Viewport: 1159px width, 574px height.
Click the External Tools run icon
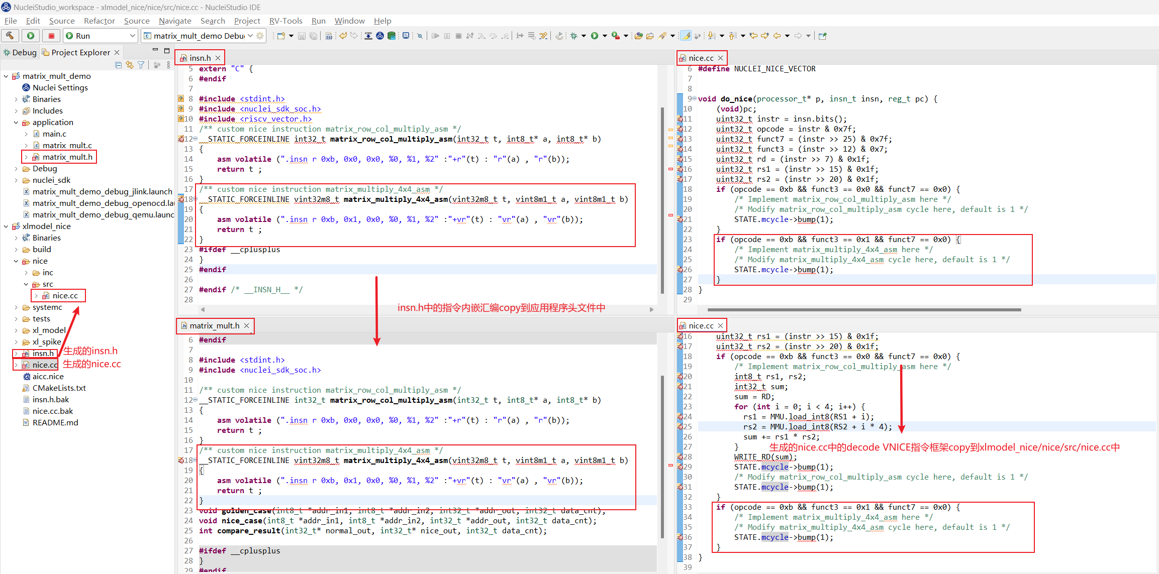point(615,36)
